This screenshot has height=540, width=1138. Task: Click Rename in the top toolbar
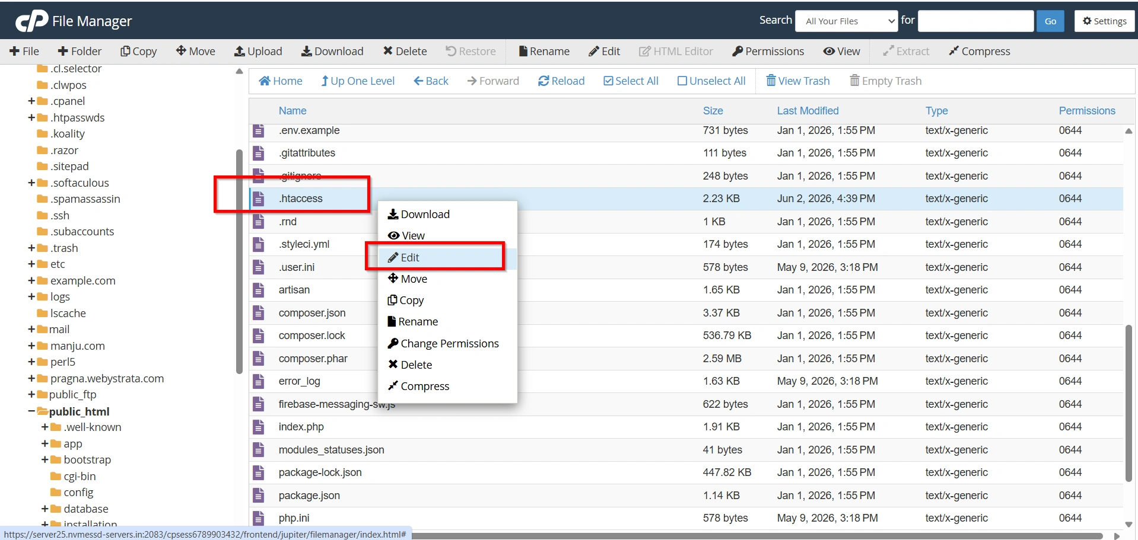(x=544, y=52)
